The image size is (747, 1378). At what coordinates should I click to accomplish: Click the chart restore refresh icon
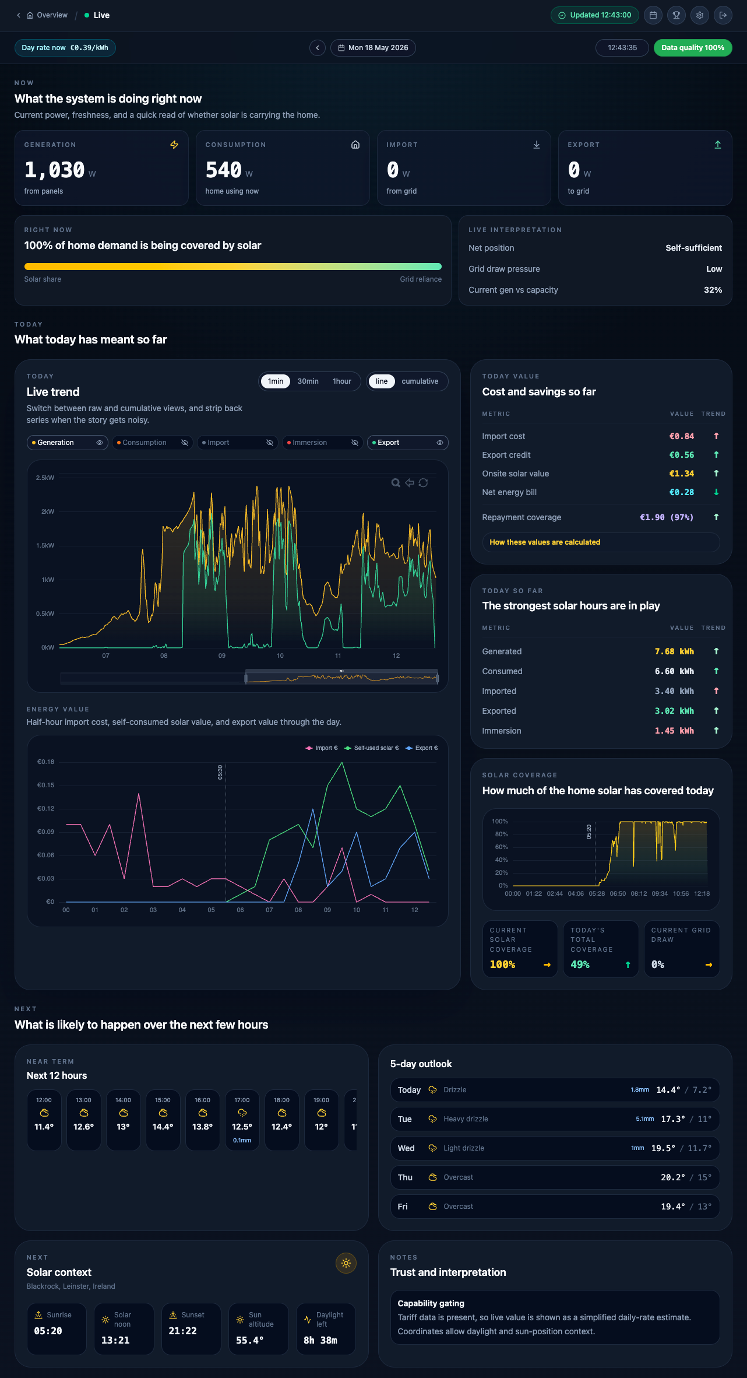(424, 482)
